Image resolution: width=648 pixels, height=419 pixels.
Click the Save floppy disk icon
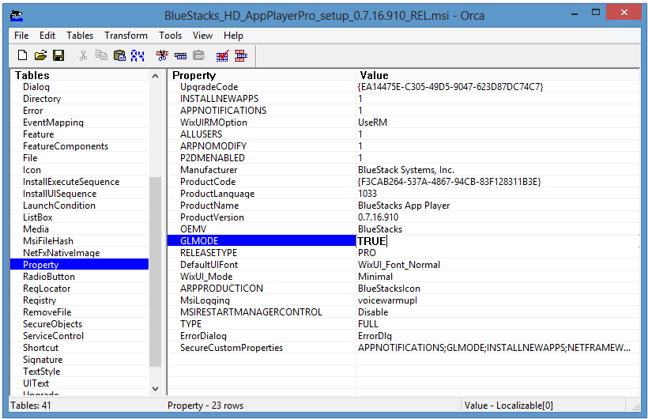coord(58,55)
